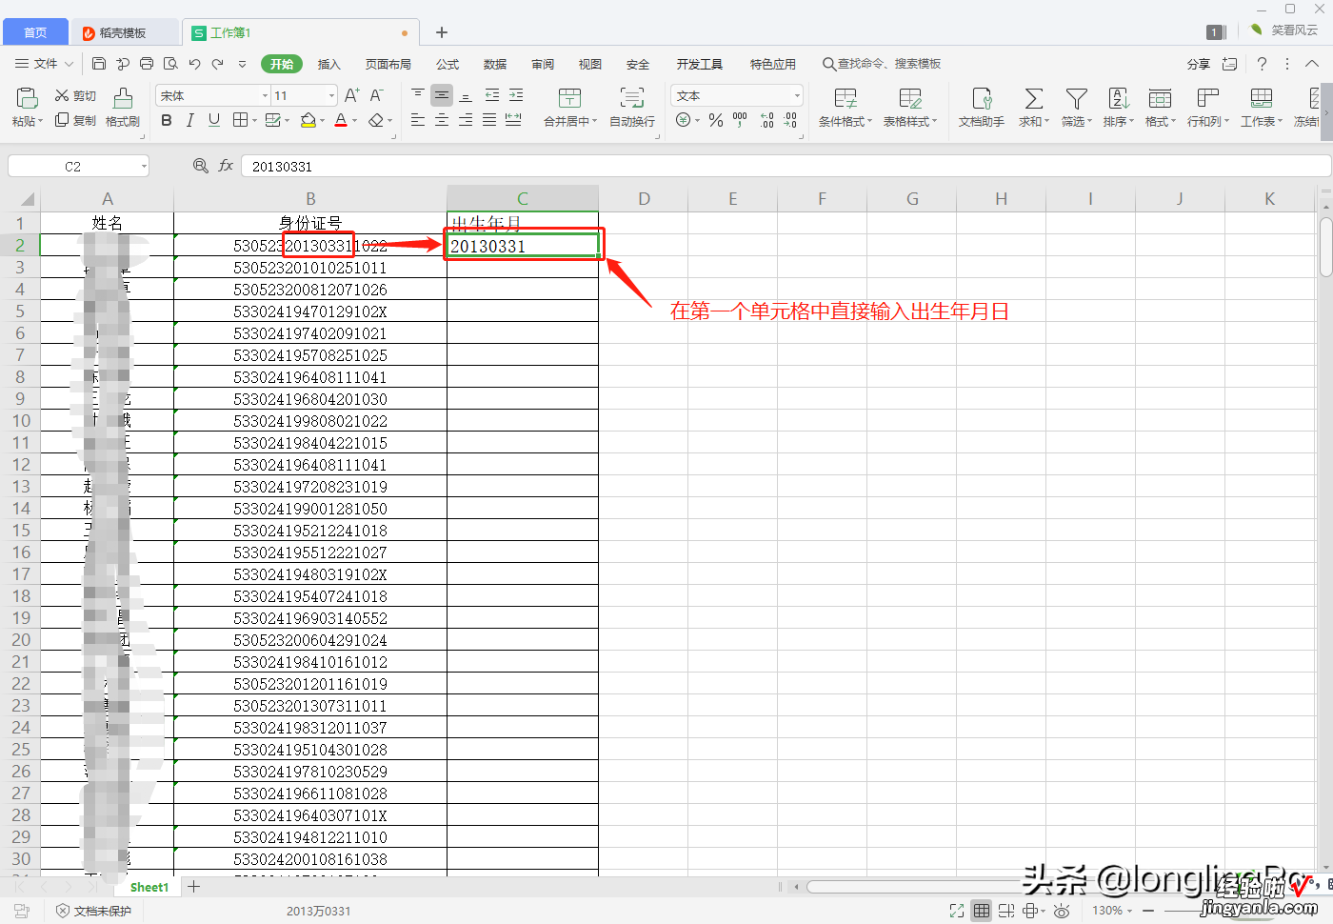Click the 筛选 filter funnel icon

tap(1076, 98)
